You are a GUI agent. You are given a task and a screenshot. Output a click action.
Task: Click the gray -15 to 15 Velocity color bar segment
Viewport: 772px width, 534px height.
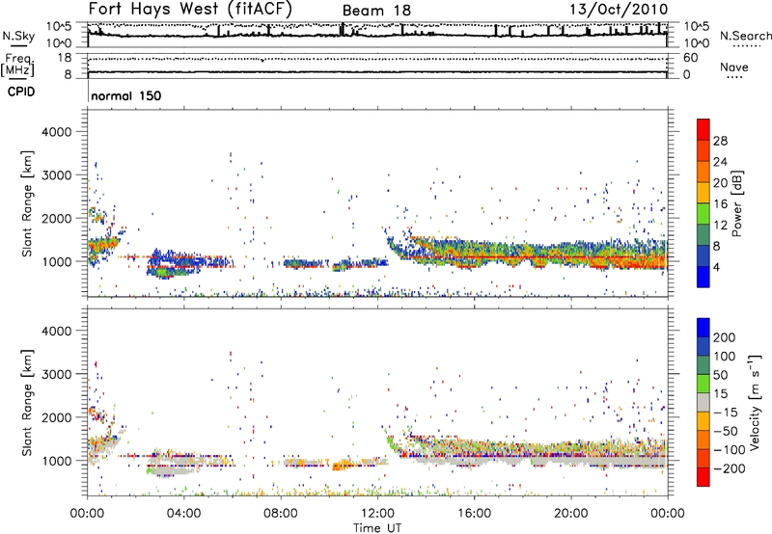pos(703,403)
